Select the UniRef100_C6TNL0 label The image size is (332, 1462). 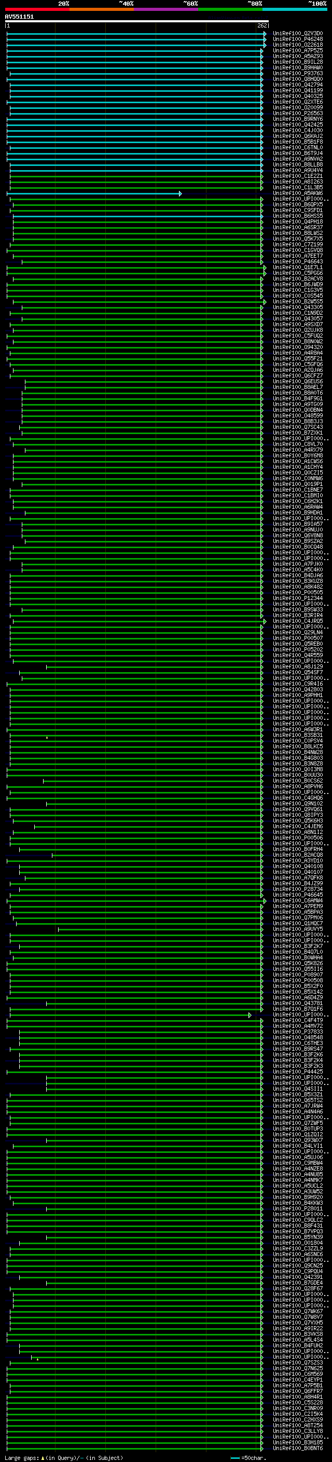coord(298,148)
